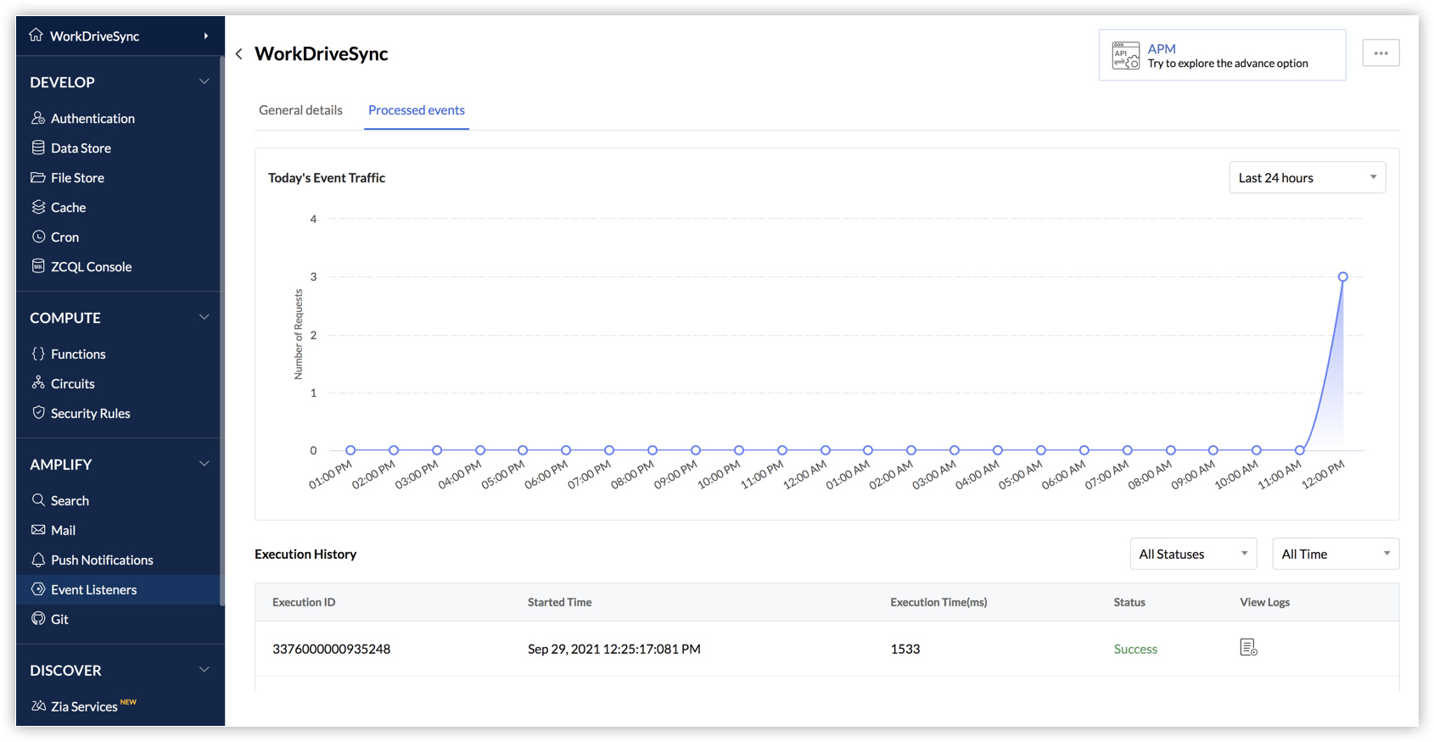This screenshot has height=742, width=1434.
Task: Click the 12:00 PM data point on chart
Action: coord(1342,277)
